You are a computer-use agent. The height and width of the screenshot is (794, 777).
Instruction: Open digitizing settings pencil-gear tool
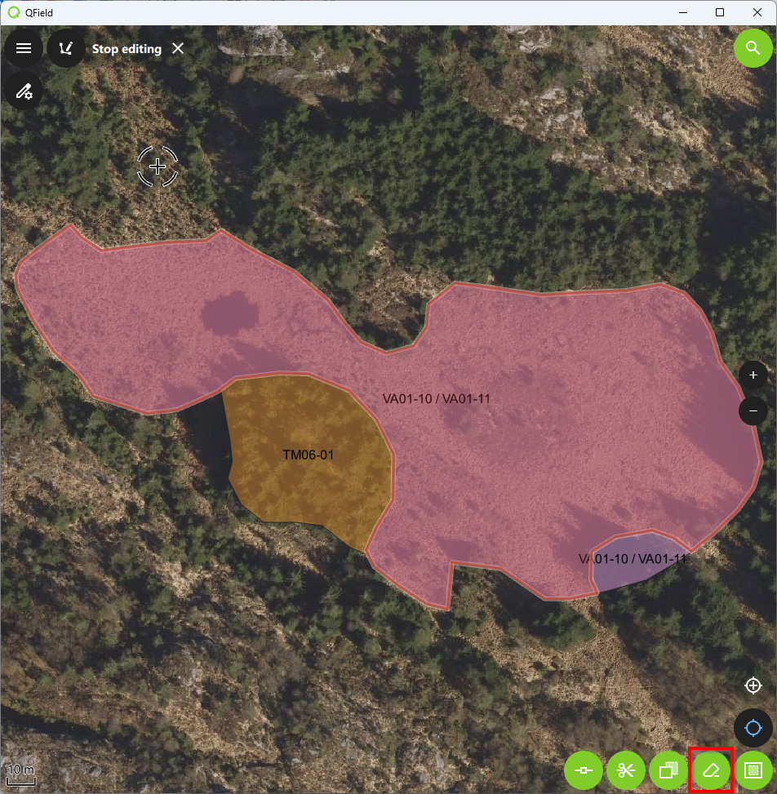tap(24, 91)
